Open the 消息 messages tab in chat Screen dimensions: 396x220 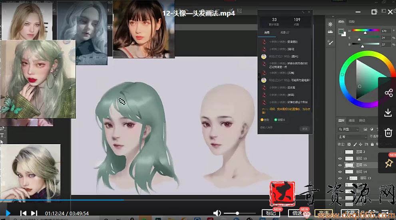[x=267, y=32]
